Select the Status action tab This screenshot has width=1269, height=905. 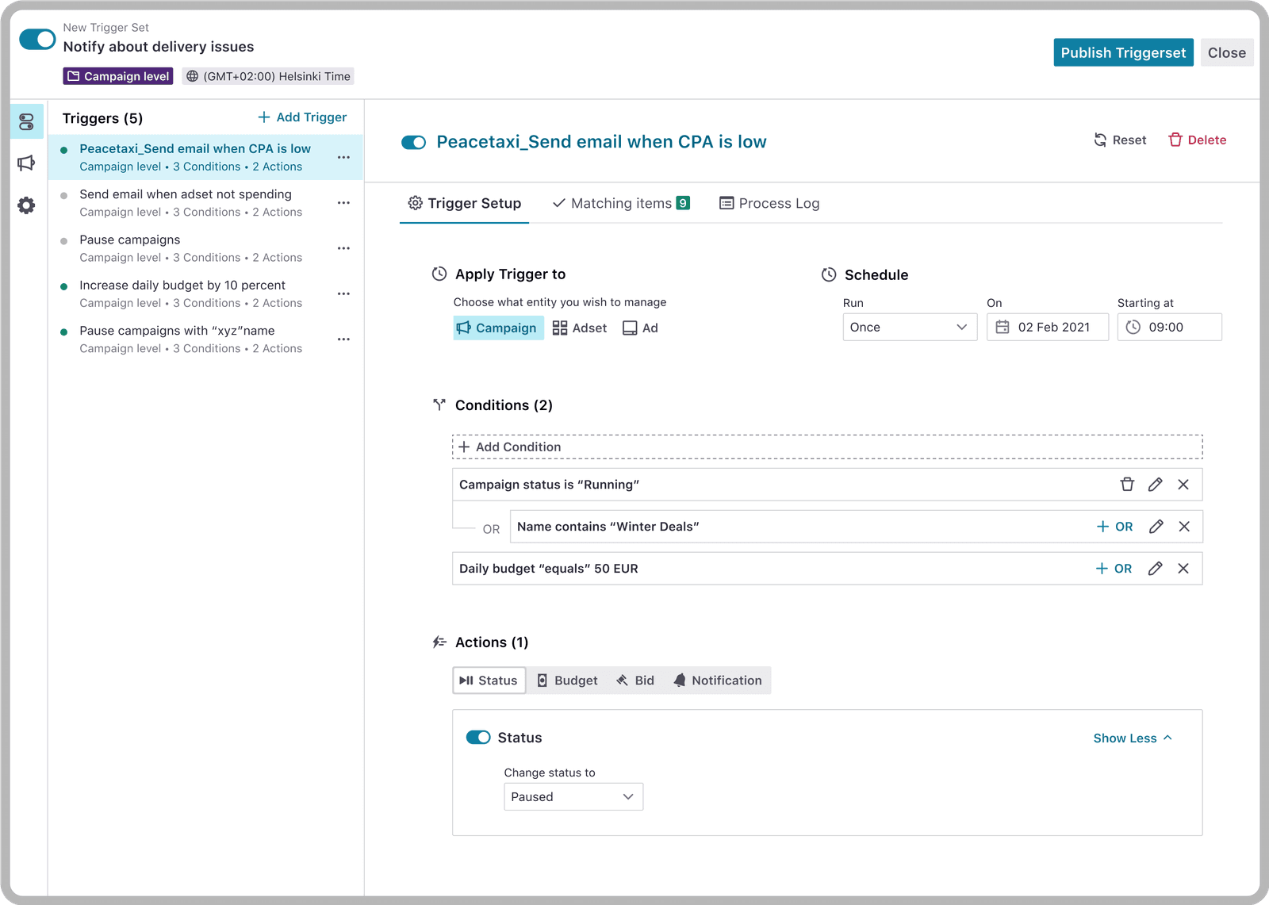point(489,681)
